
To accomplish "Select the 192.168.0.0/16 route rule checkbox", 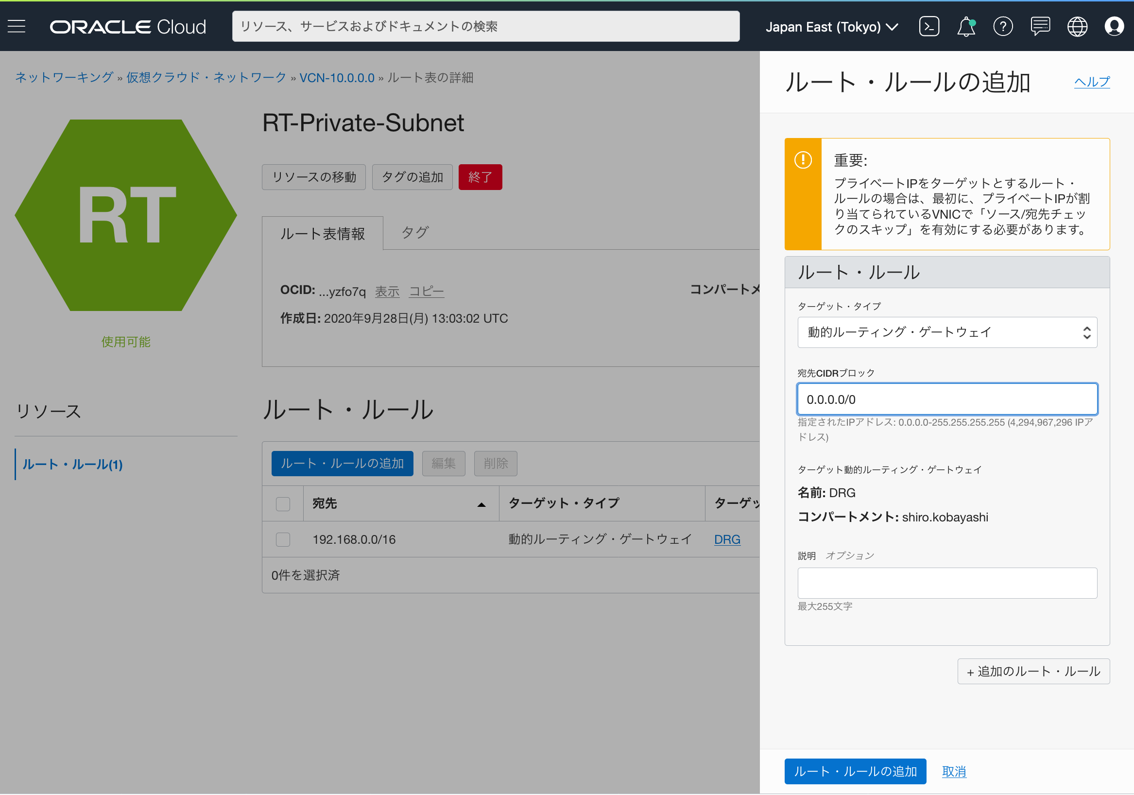I will 282,539.
